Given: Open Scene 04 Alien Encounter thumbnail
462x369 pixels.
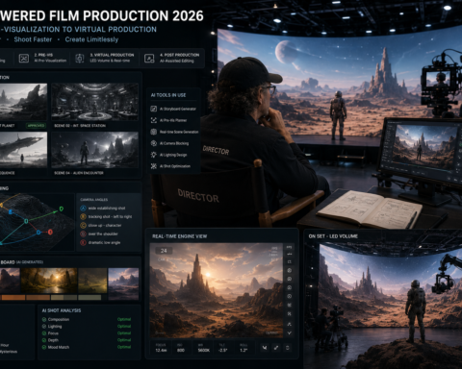Looking at the screenshot, I should [95, 150].
